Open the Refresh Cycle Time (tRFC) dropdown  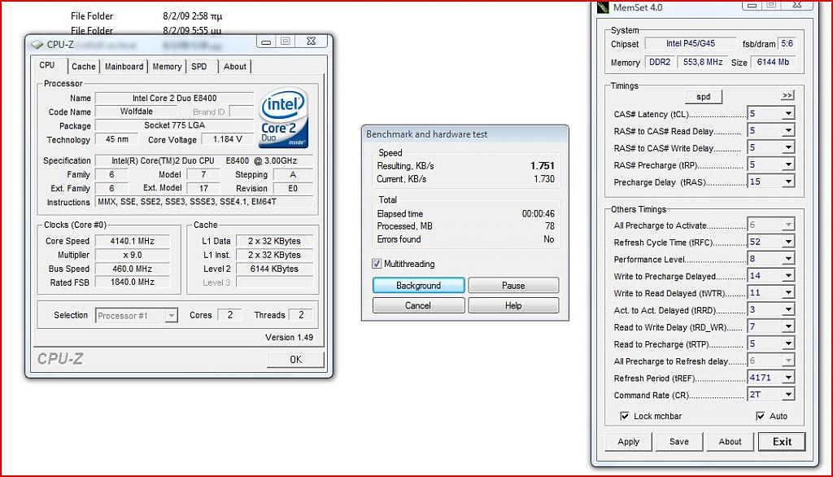click(x=788, y=242)
